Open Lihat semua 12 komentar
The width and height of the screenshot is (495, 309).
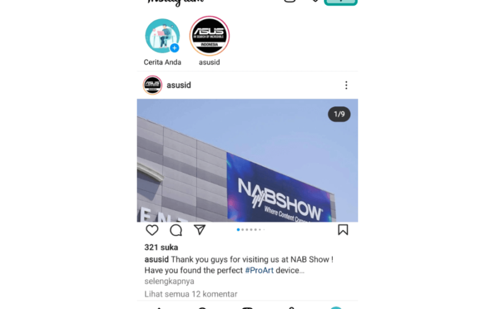click(191, 294)
